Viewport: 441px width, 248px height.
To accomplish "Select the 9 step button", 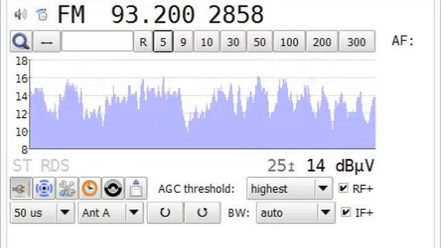I will pyautogui.click(x=183, y=41).
